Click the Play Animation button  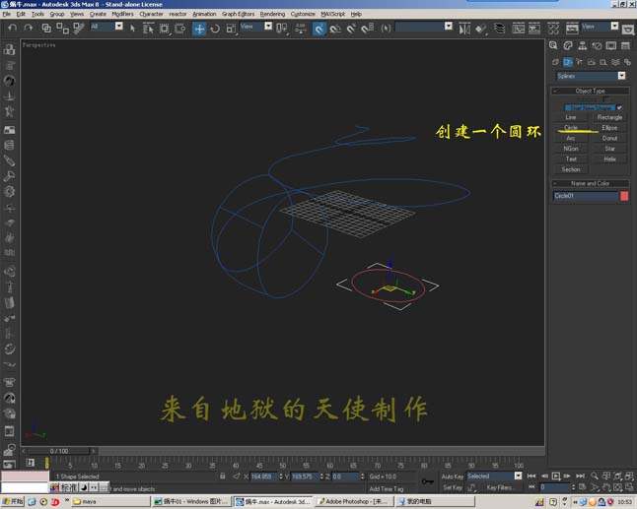pos(556,476)
